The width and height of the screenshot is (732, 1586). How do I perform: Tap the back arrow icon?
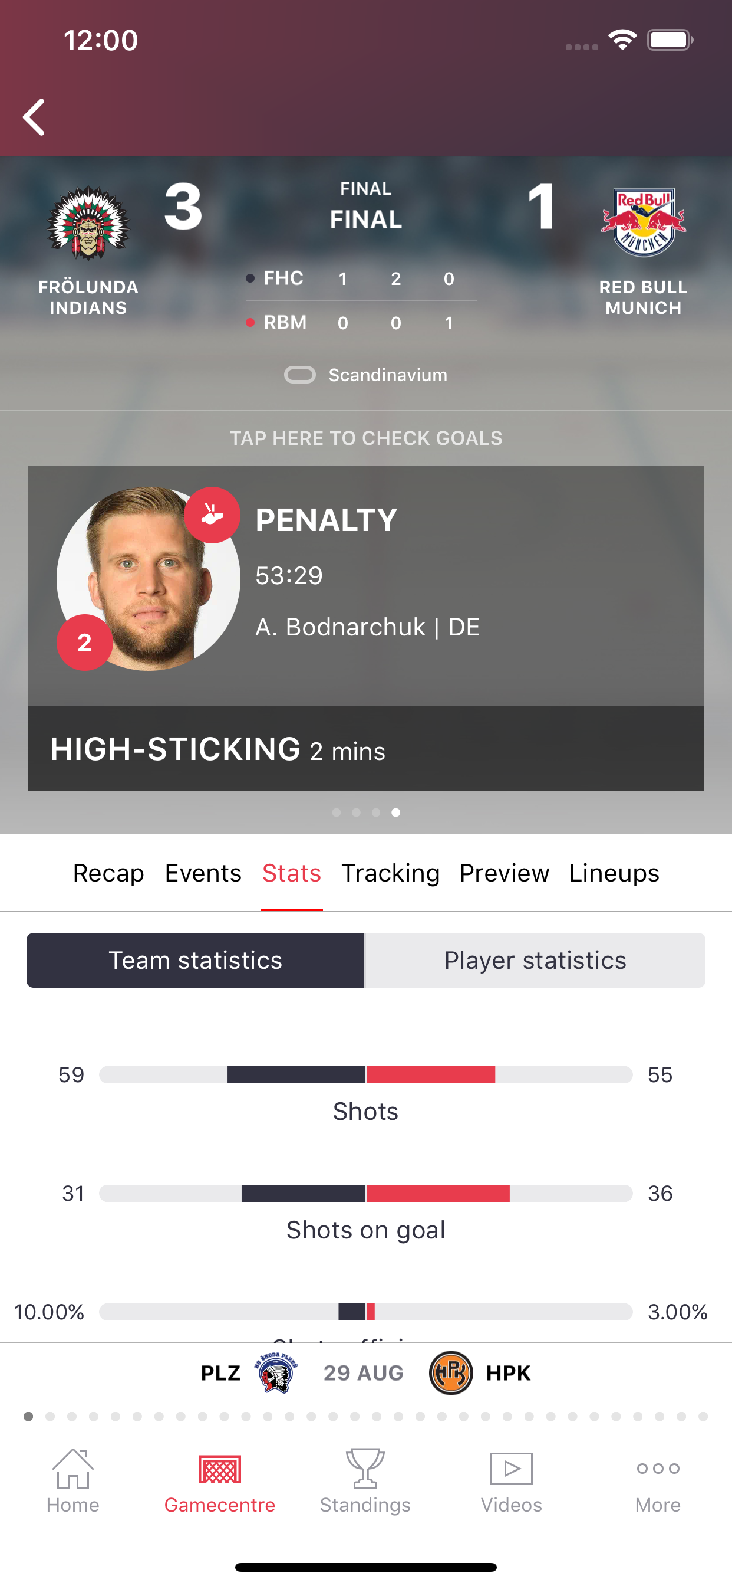point(34,117)
